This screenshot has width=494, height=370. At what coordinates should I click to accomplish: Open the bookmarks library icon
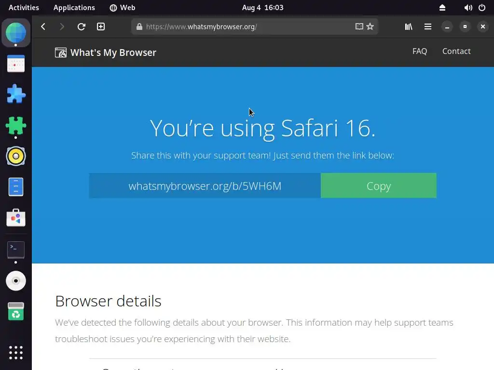[409, 27]
